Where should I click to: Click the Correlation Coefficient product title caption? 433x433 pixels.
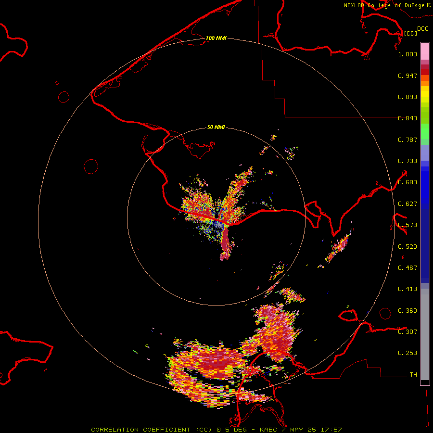[x=216, y=430]
